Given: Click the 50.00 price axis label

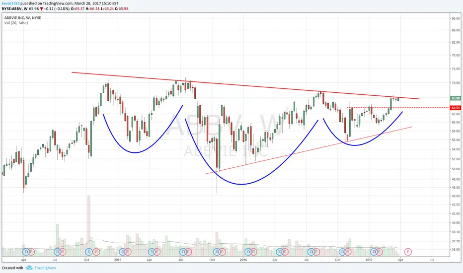Looking at the screenshot, I should pyautogui.click(x=456, y=169).
